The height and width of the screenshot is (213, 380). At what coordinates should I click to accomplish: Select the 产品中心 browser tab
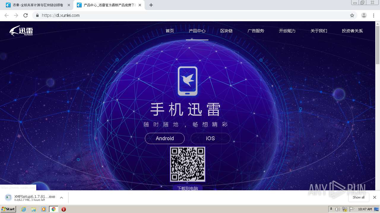tap(109, 5)
